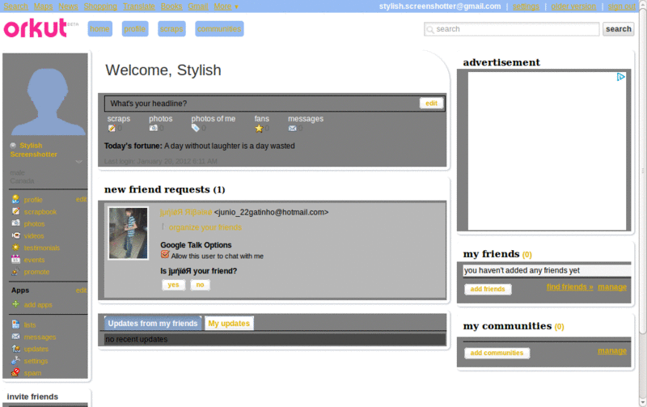Click into the search input field
This screenshot has height=407, width=647.
point(512,29)
